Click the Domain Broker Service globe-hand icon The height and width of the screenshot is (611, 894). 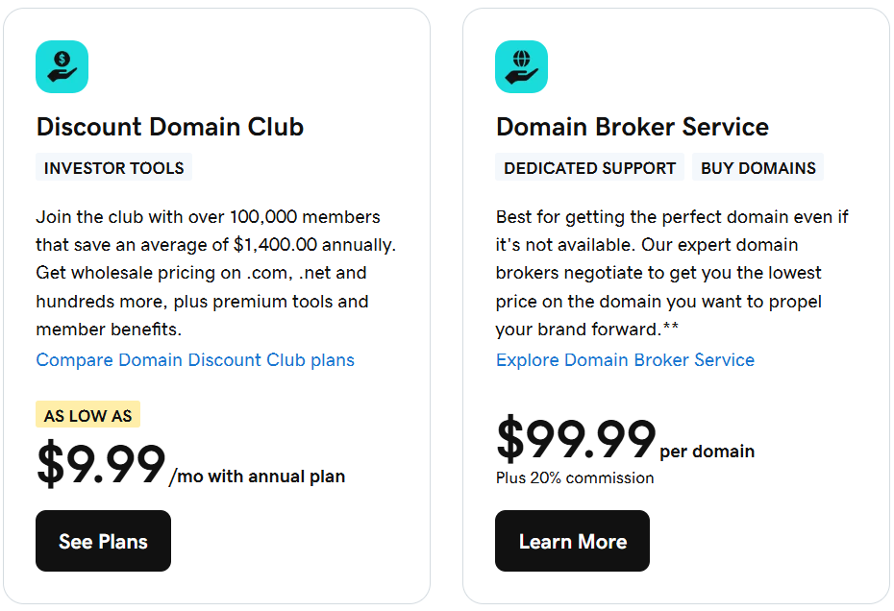(x=522, y=67)
